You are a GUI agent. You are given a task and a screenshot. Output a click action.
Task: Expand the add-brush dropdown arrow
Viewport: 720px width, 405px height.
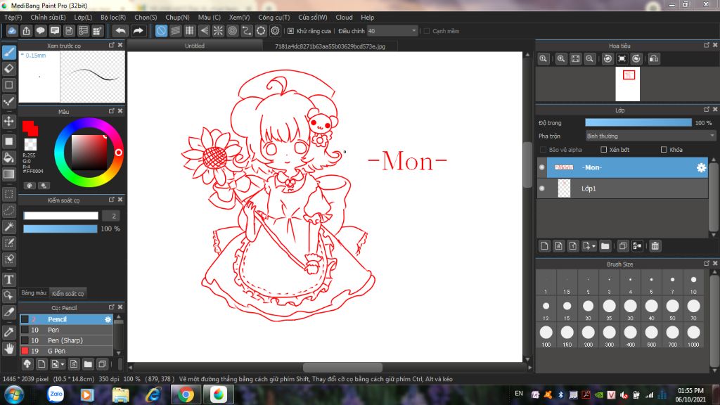point(63,365)
